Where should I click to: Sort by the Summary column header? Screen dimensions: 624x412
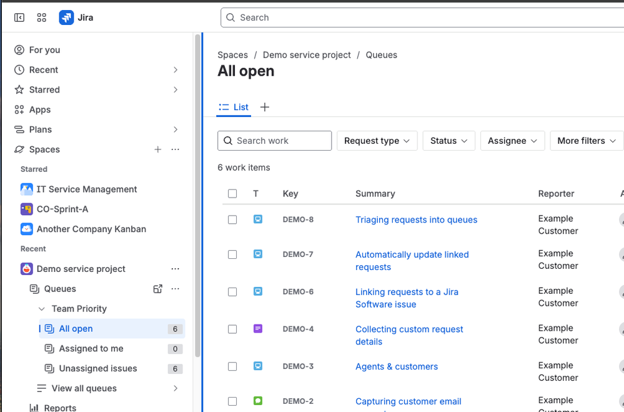click(375, 194)
